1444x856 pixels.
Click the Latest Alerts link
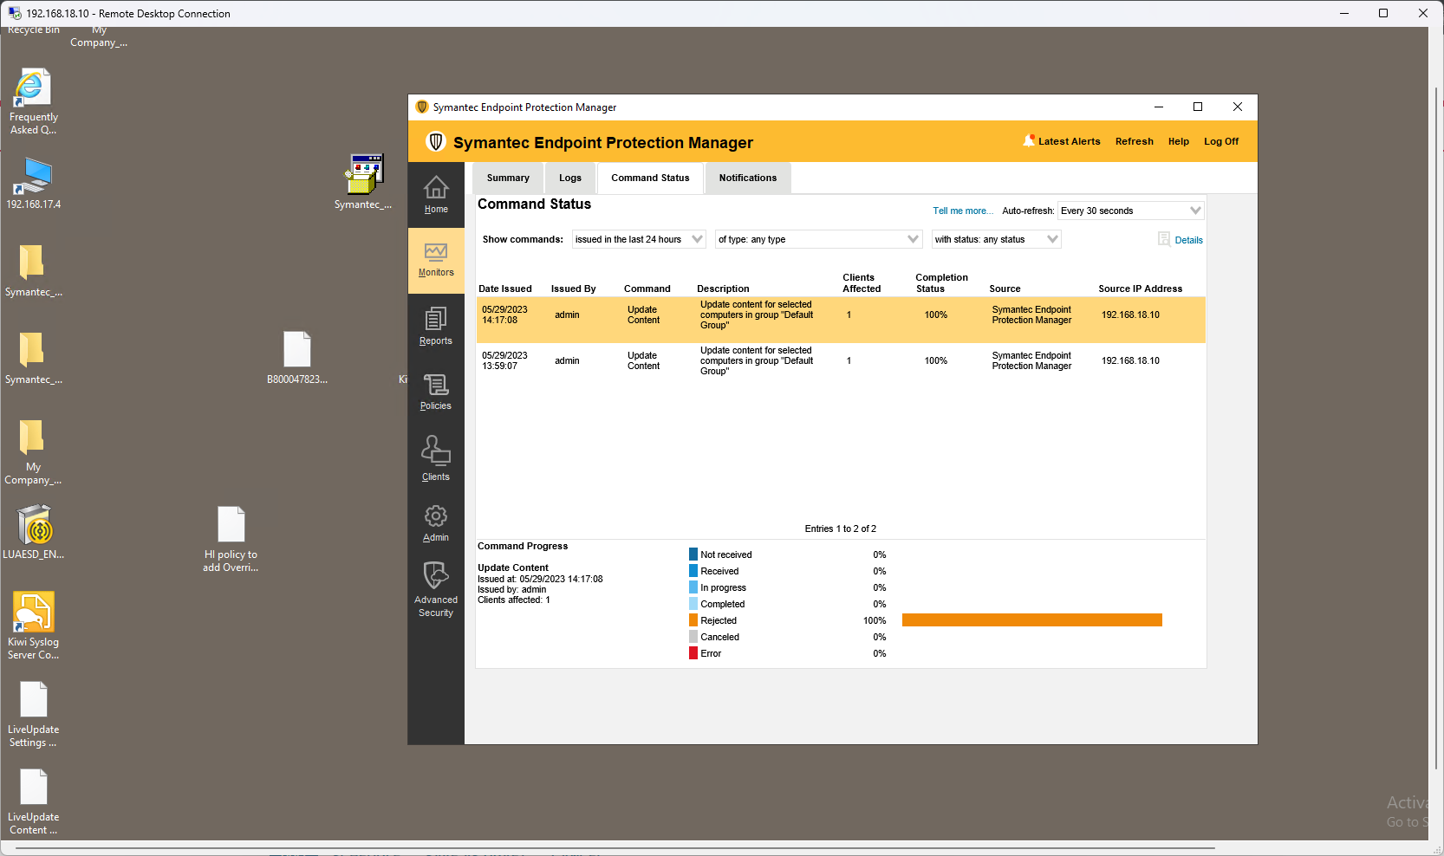[1069, 141]
